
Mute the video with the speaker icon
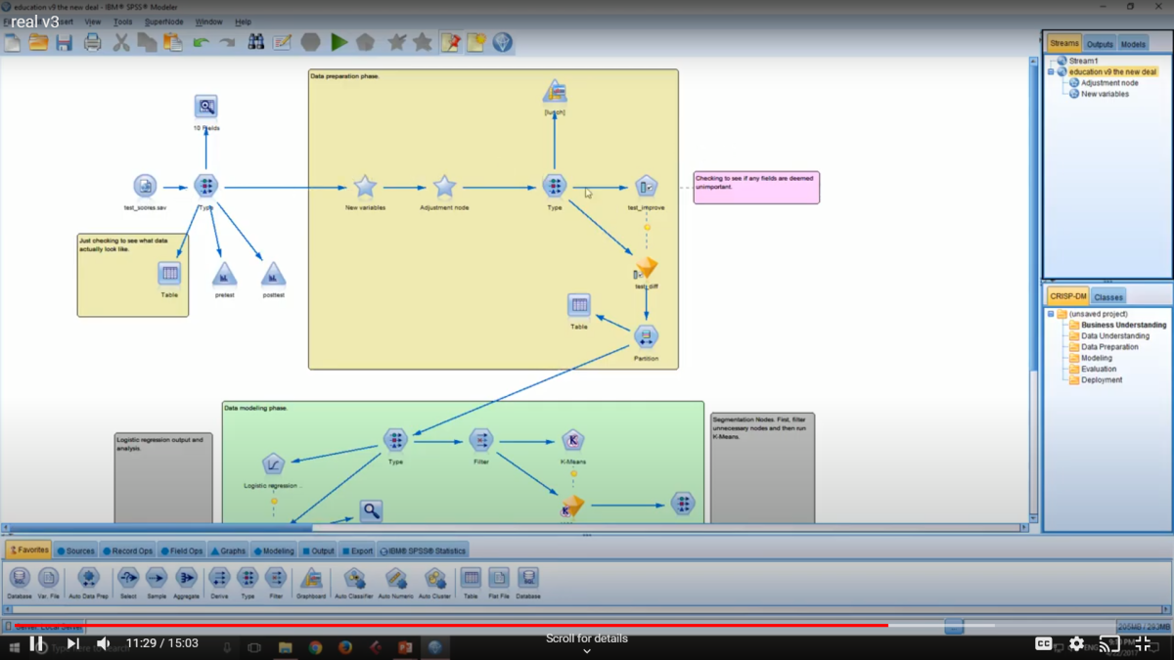(x=103, y=643)
